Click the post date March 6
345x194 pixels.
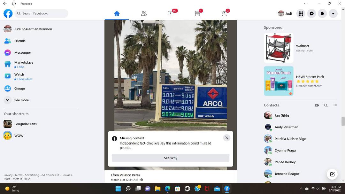click(124, 180)
